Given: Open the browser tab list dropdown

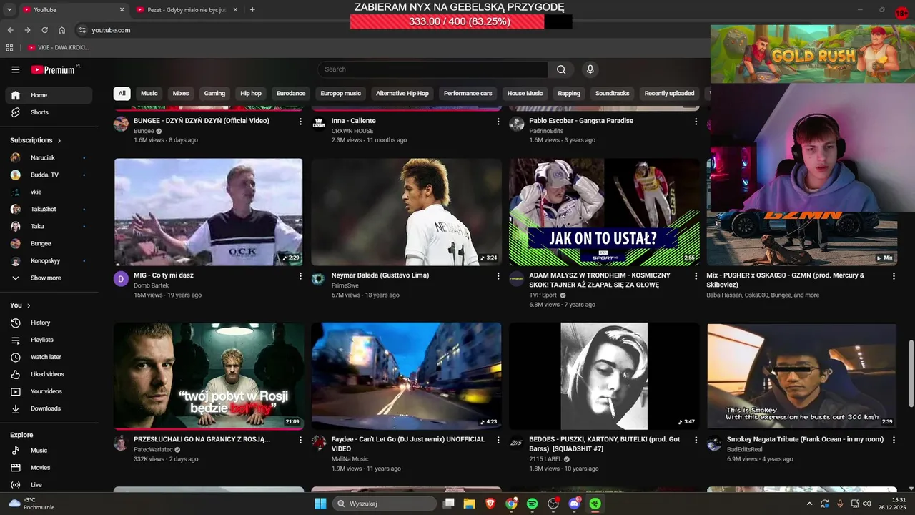Looking at the screenshot, I should 9,9.
